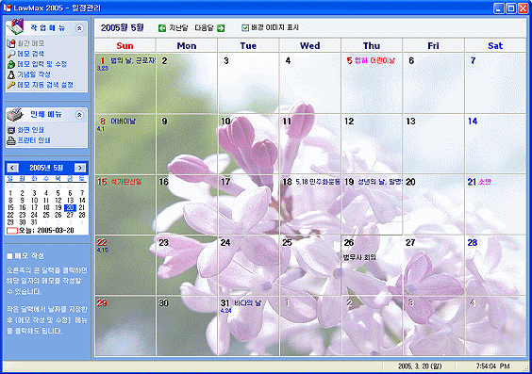Select the May 23 day cell
The width and height of the screenshot is (532, 374).
click(187, 265)
